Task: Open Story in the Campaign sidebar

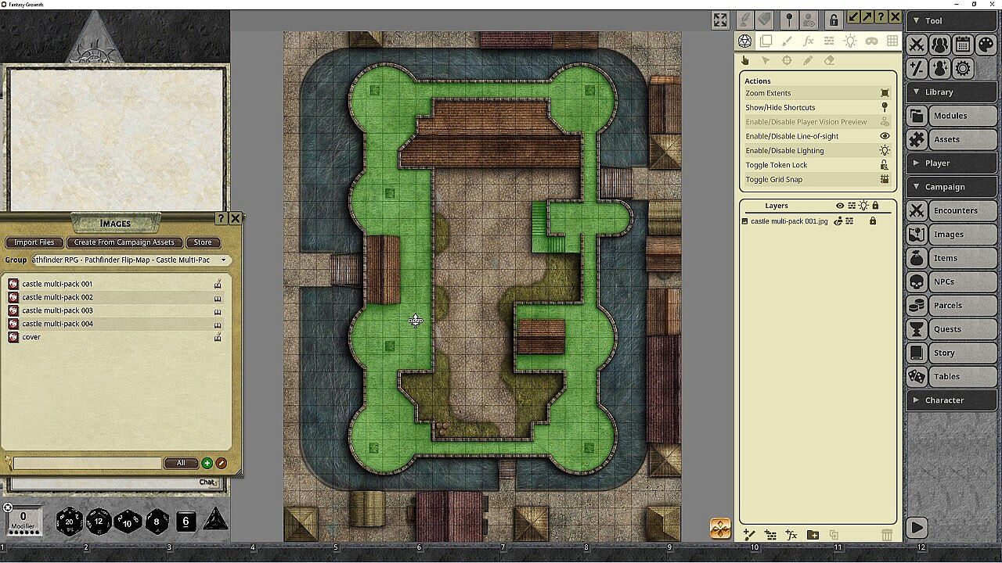Action: [x=952, y=353]
